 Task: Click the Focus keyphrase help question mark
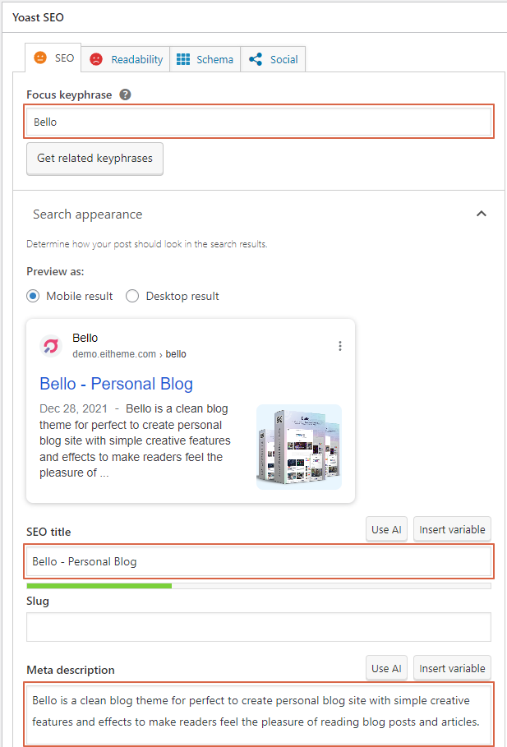125,95
